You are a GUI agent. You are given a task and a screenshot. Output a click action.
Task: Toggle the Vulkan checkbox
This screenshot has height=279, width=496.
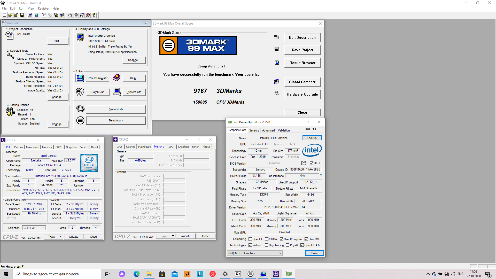(x=250, y=245)
